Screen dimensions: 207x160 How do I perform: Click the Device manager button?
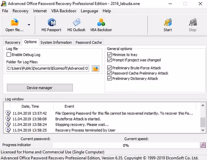40,88
